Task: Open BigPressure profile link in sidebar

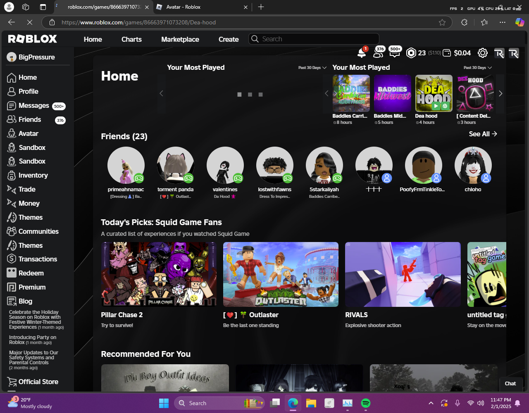Action: [x=31, y=57]
